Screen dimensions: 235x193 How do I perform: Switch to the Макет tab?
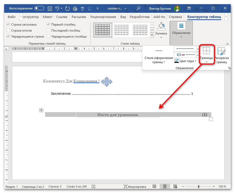pos(47,17)
